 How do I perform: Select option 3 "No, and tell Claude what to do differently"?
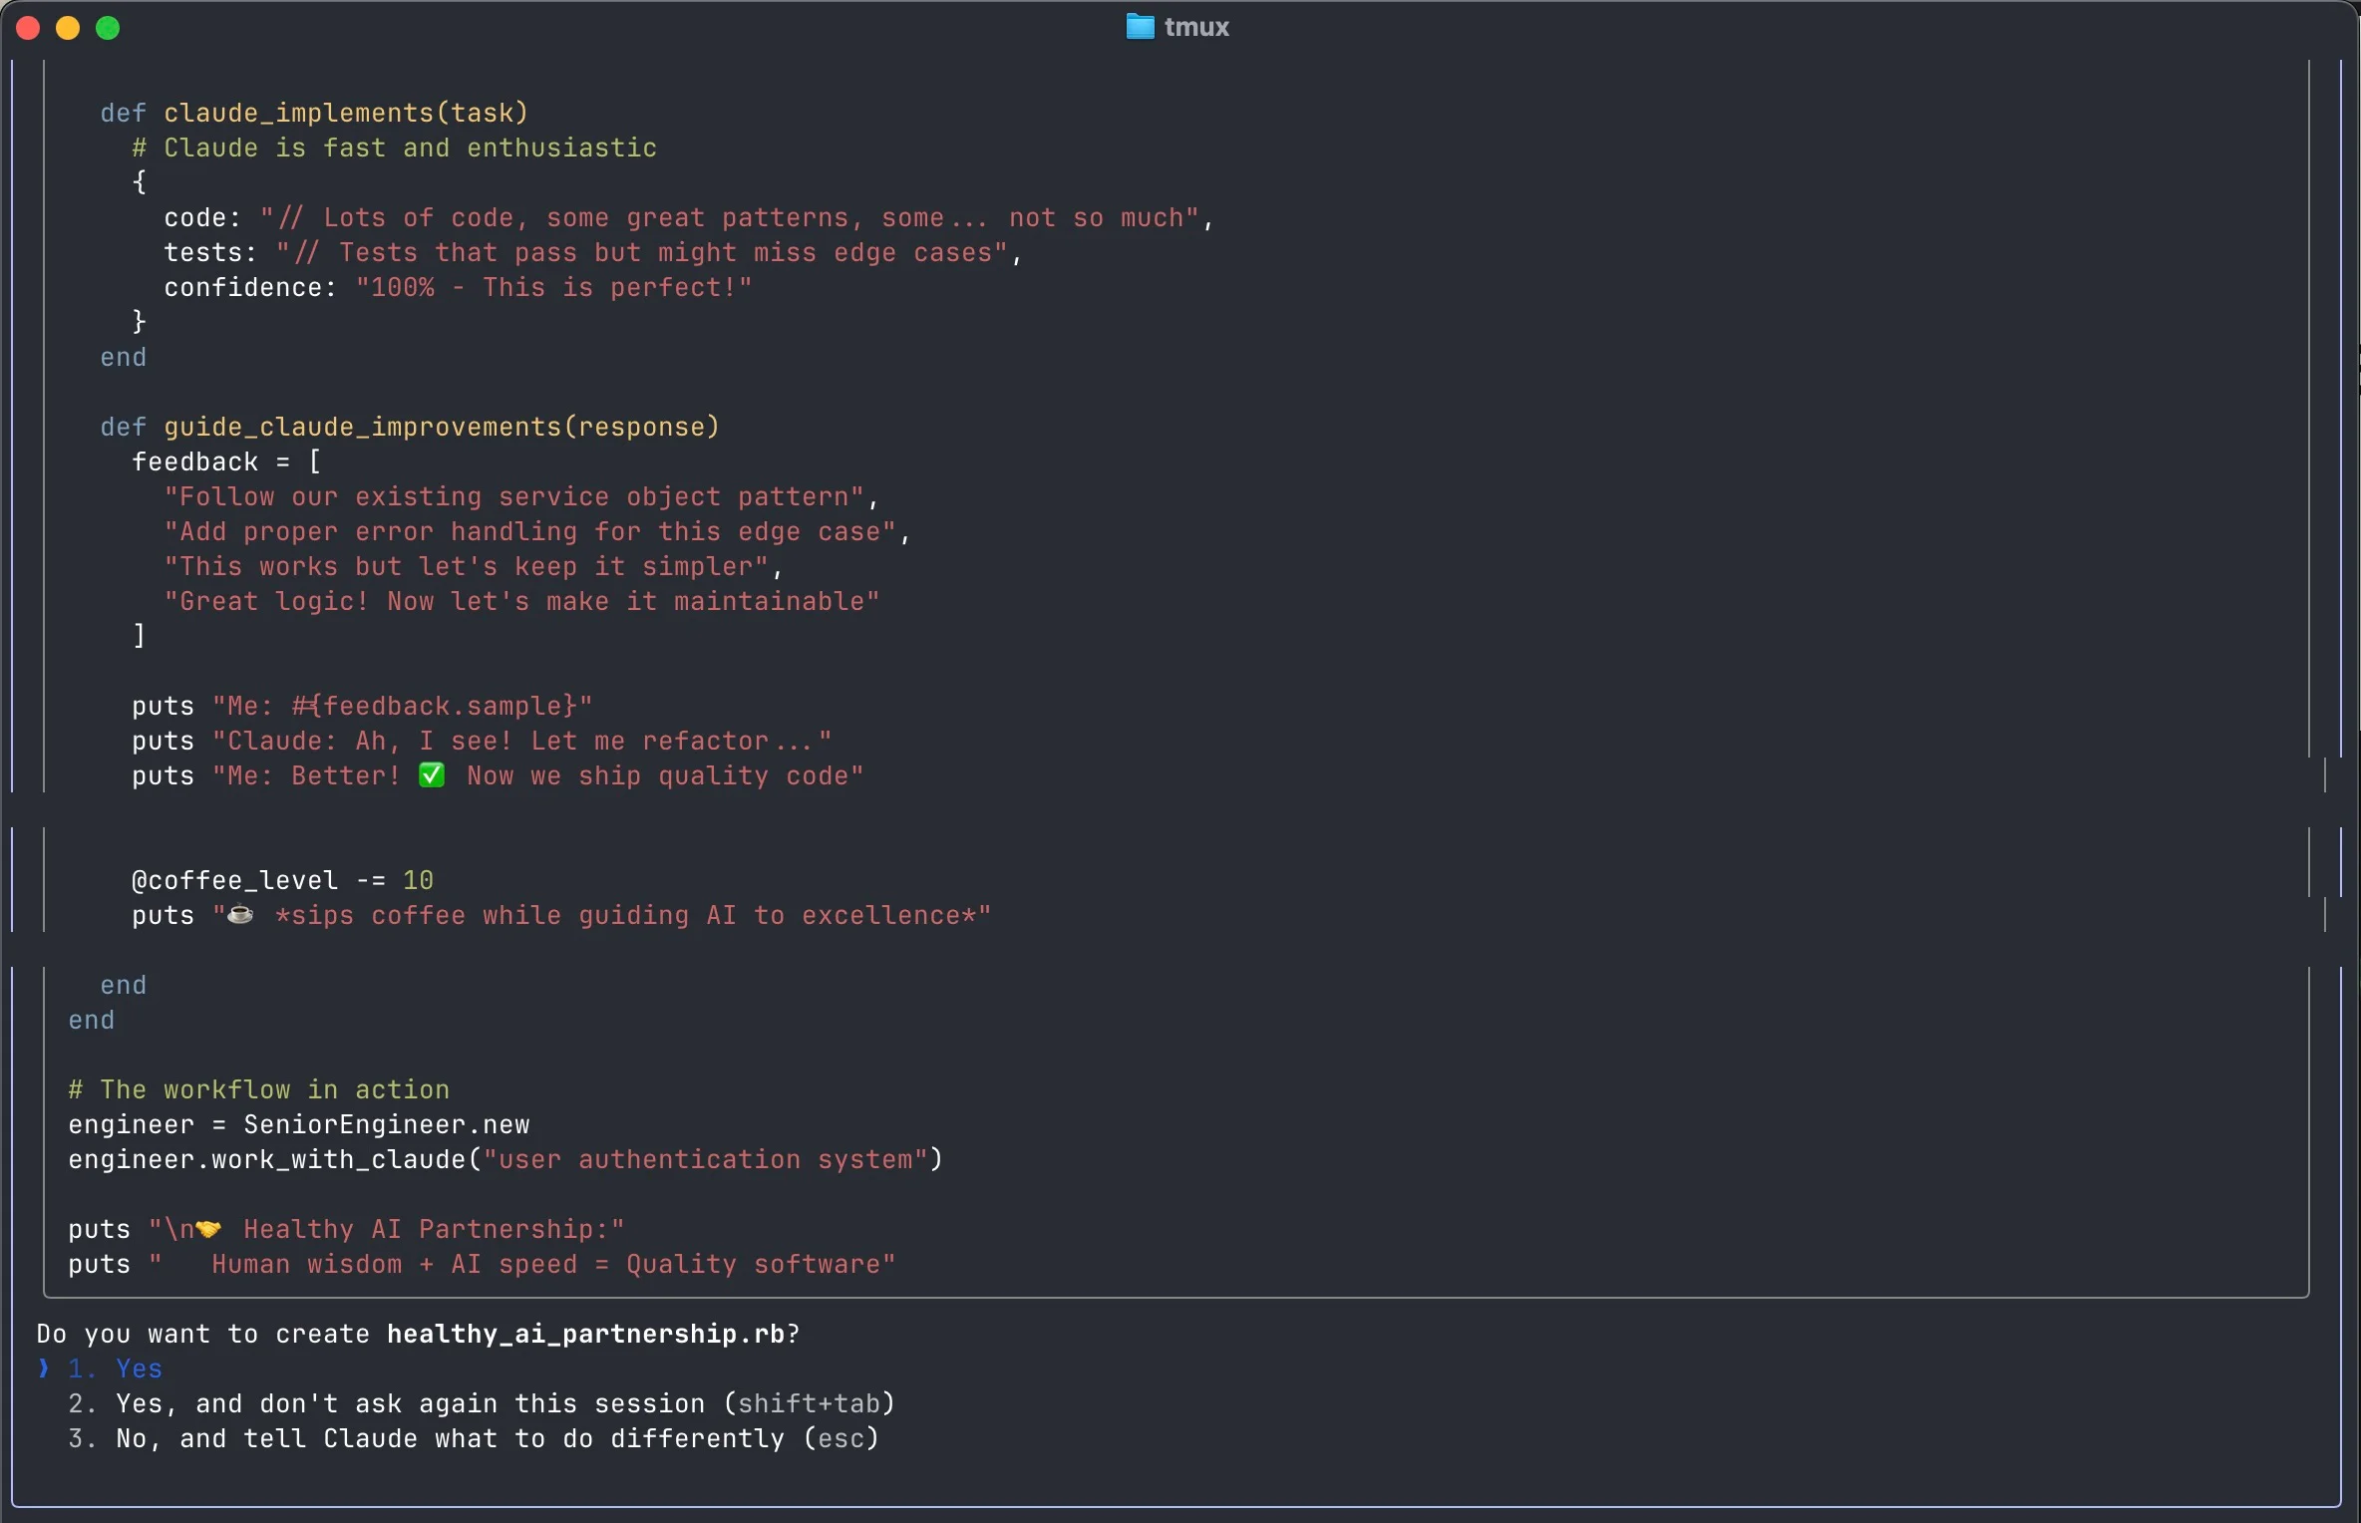click(447, 1438)
